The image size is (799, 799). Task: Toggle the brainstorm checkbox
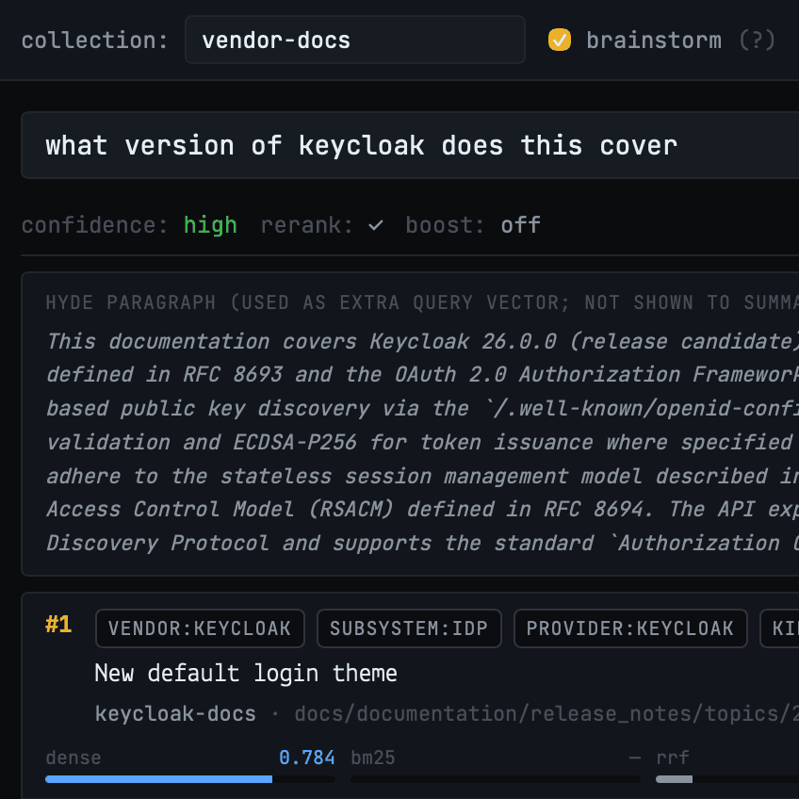coord(559,40)
